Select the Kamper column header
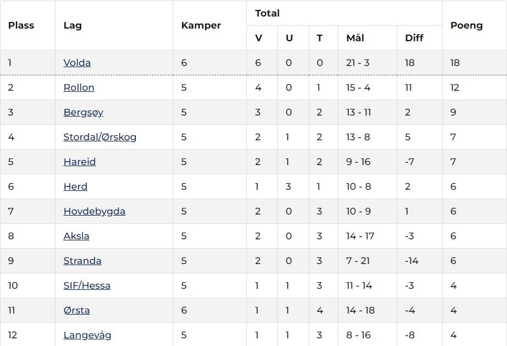 point(201,25)
